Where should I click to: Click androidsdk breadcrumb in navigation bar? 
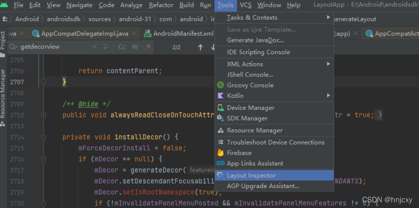coord(64,19)
